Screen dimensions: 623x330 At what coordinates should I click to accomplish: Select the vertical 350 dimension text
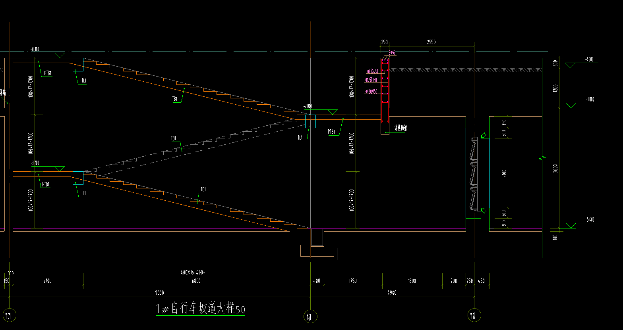point(504,122)
